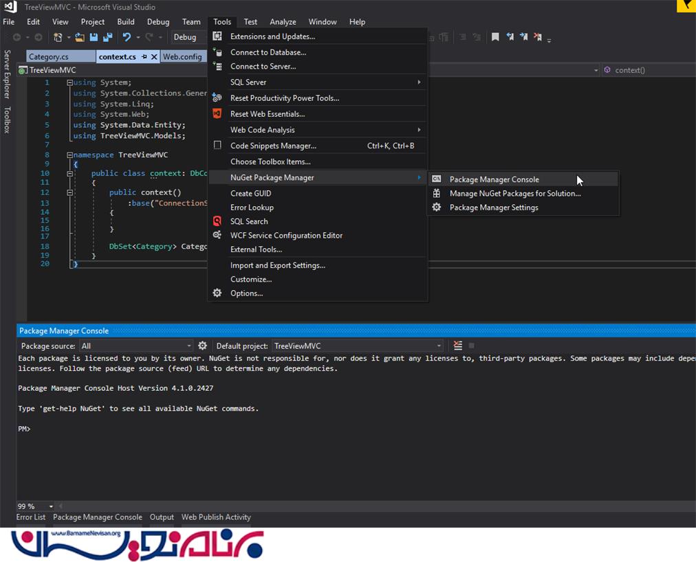Click the Options gear icon in menu
This screenshot has height=562, width=696.
pyautogui.click(x=217, y=293)
